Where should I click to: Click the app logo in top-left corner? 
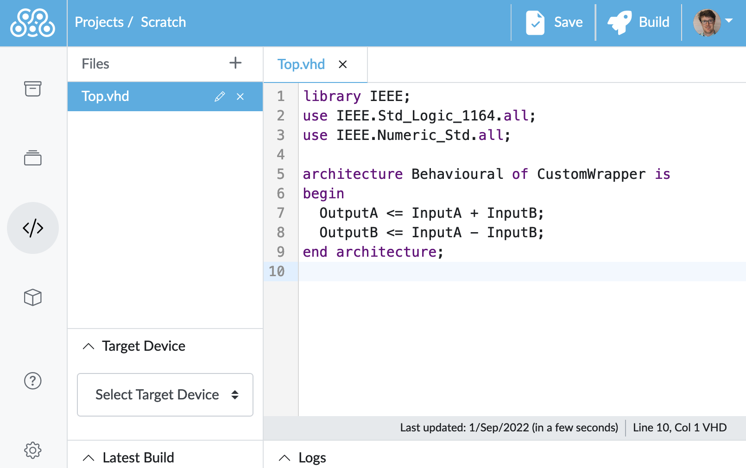tap(33, 23)
